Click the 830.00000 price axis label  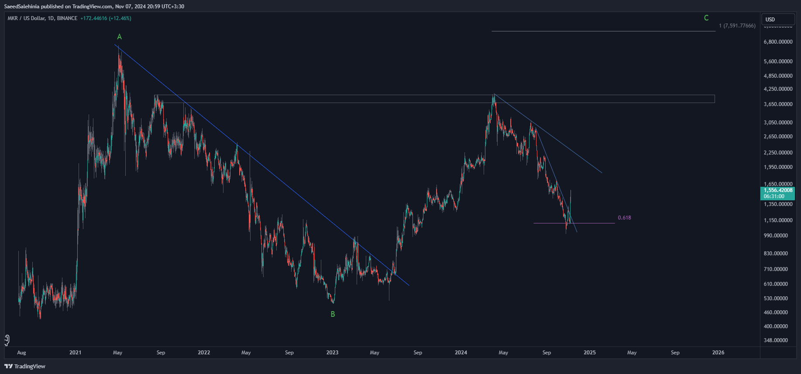[776, 254]
